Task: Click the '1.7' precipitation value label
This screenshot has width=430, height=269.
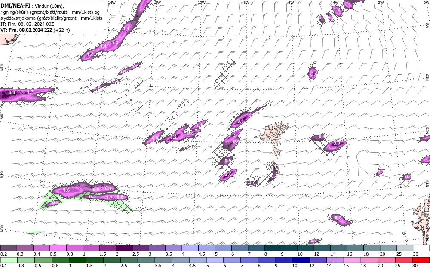Action: pos(30,92)
